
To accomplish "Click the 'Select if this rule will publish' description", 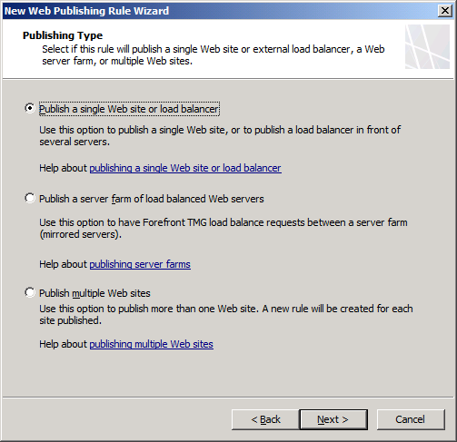I will (x=214, y=55).
